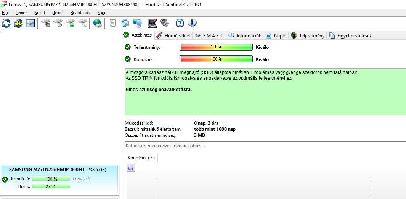Image resolution: width=406 pixels, height=199 pixels.
Task: Select the Áttekintés tab
Action: (x=138, y=35)
